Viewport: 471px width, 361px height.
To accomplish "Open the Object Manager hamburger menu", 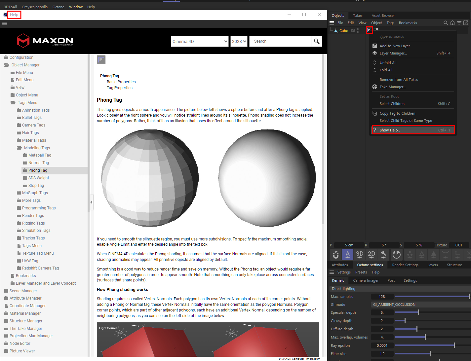I will click(332, 23).
